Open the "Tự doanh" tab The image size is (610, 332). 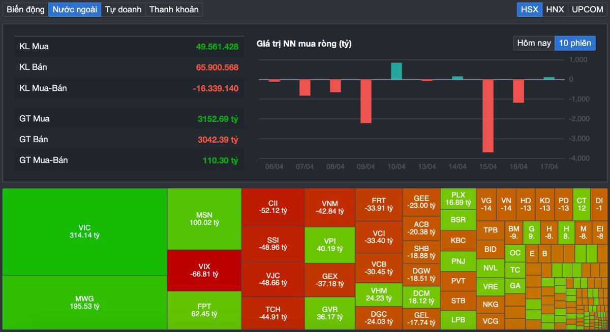(123, 9)
